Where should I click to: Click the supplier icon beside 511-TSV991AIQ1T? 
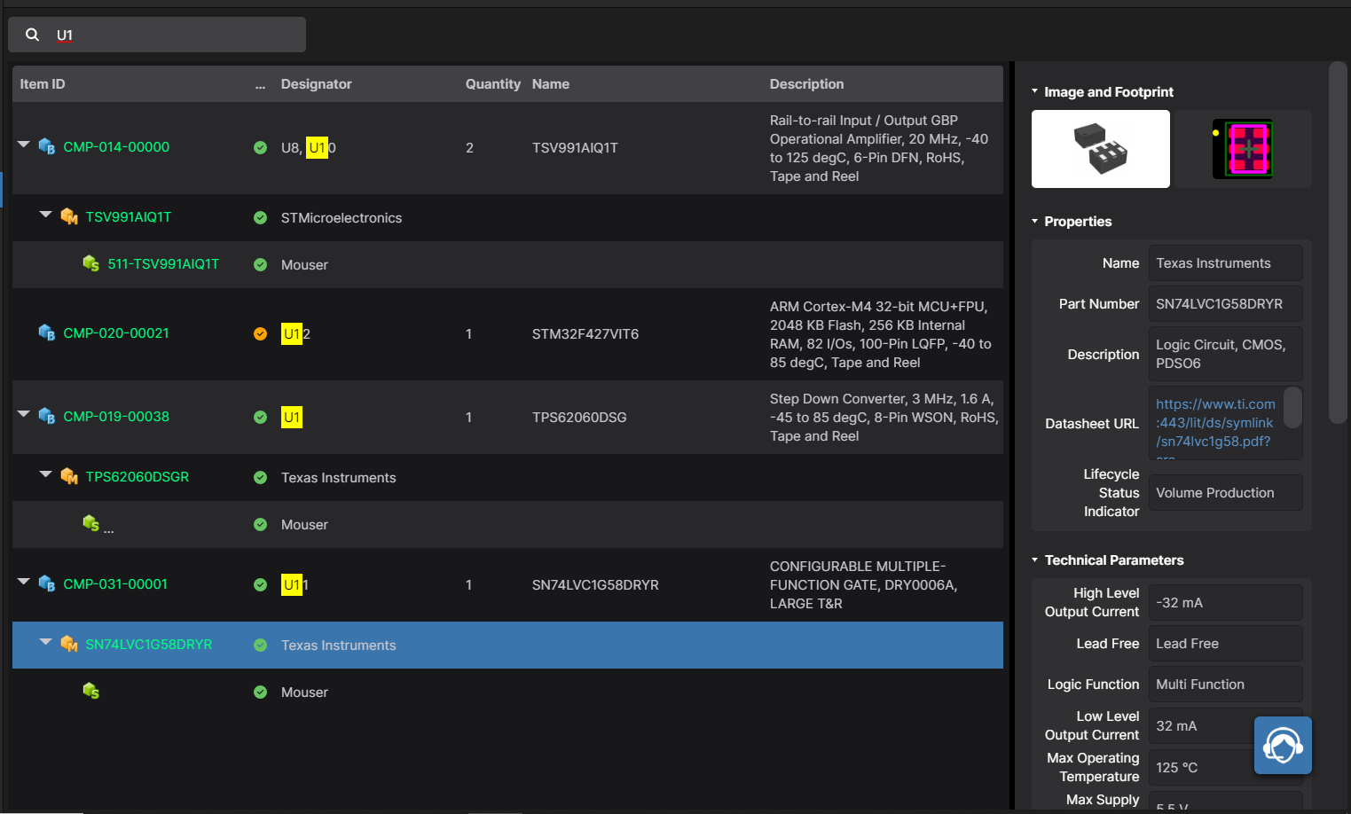click(90, 263)
